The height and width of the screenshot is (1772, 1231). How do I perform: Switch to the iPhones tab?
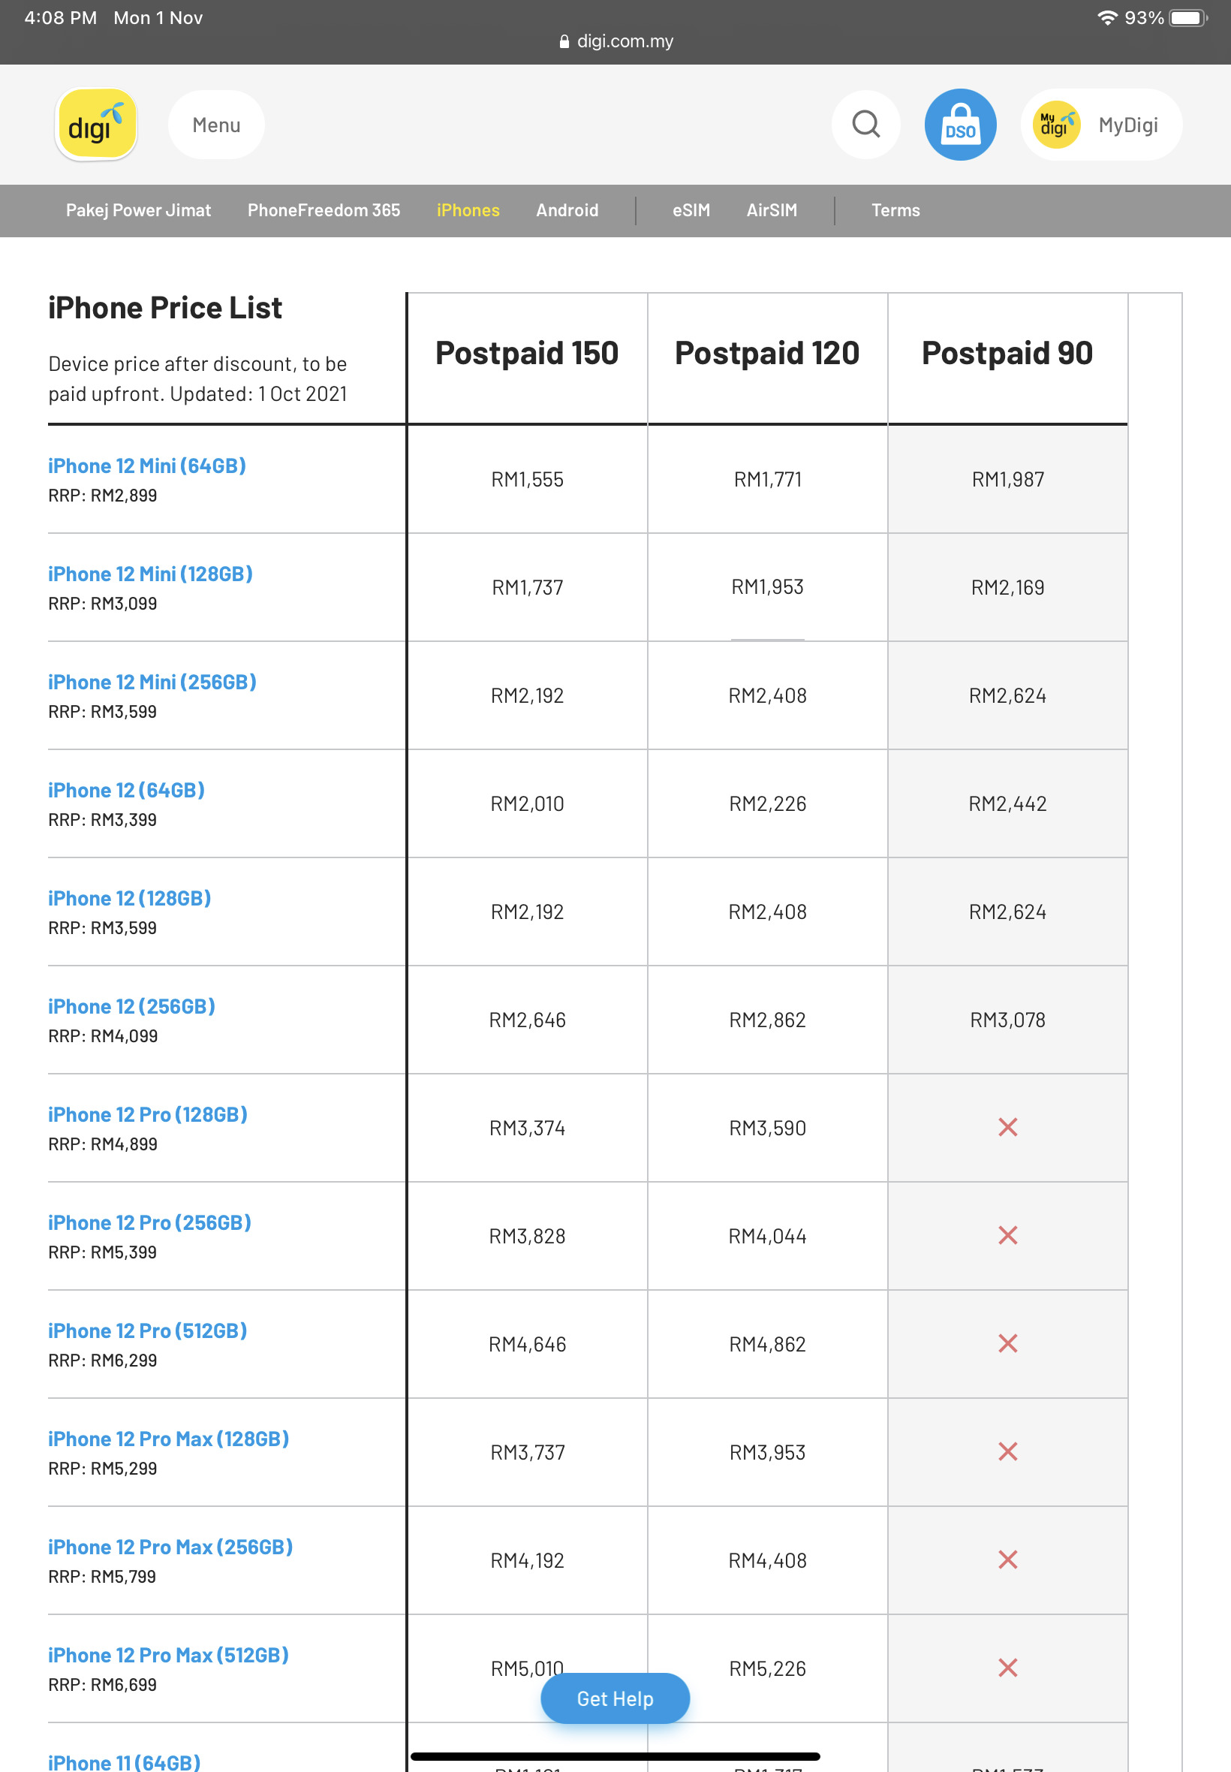coord(468,209)
